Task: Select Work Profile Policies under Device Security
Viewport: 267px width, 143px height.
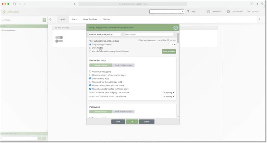Action: click(x=123, y=65)
